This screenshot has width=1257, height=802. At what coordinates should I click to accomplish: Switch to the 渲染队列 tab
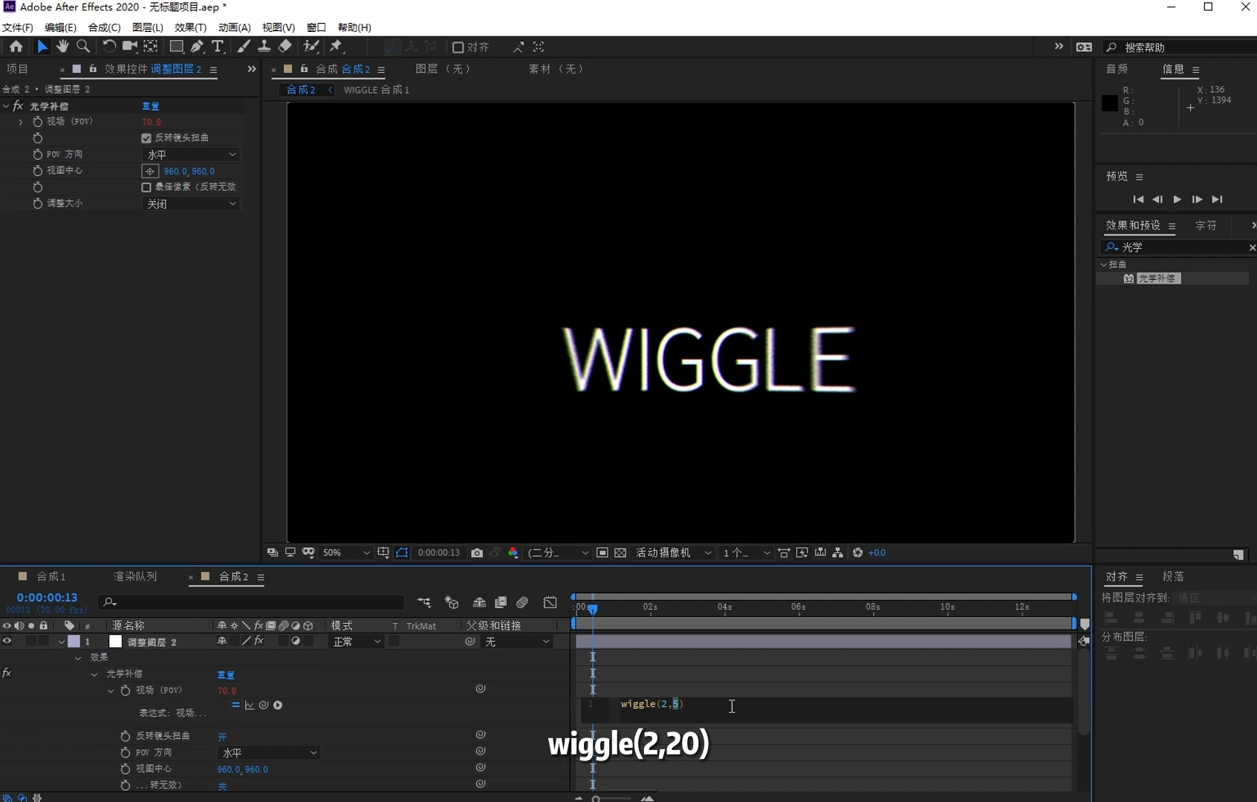tap(135, 576)
